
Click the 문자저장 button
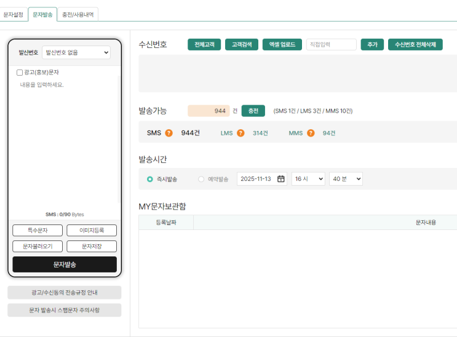click(x=92, y=247)
